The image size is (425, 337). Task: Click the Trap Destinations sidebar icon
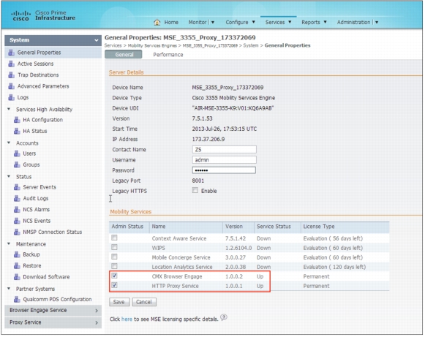click(11, 75)
